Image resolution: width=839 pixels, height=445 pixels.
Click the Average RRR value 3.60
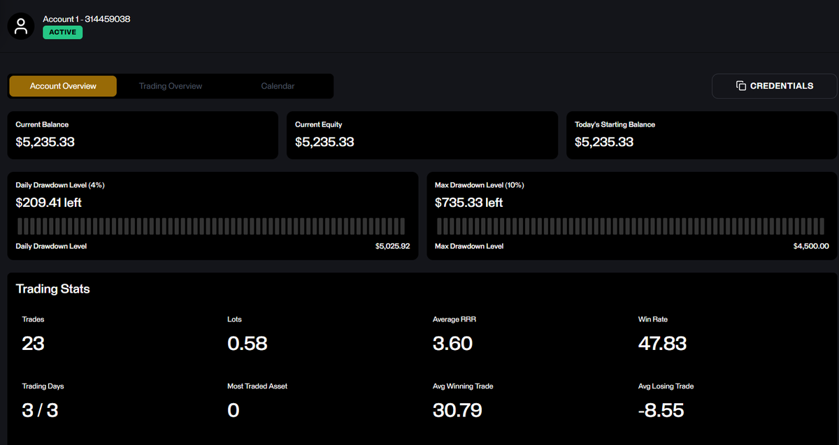tap(452, 344)
